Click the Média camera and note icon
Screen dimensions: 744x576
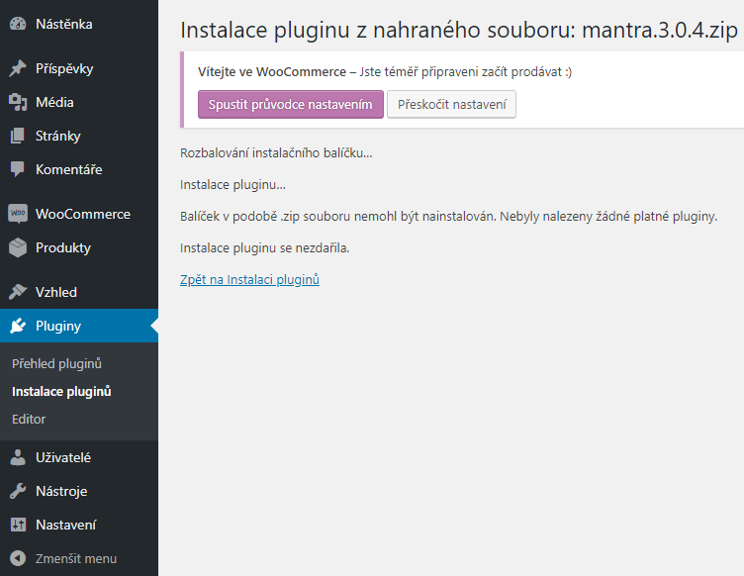point(18,103)
